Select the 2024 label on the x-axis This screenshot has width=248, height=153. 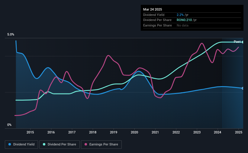[217, 132]
